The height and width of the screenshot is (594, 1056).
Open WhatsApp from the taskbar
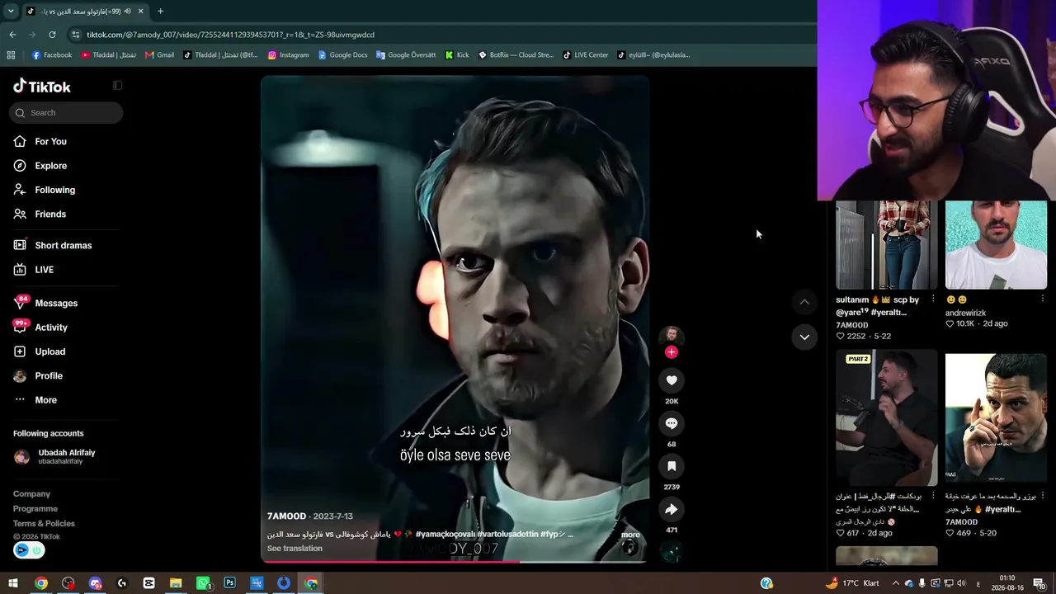point(203,583)
